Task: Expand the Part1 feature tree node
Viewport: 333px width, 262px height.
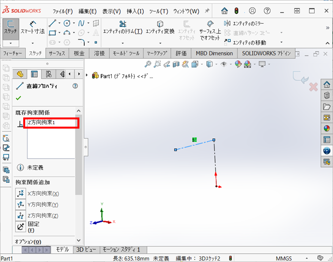Action: [87, 75]
